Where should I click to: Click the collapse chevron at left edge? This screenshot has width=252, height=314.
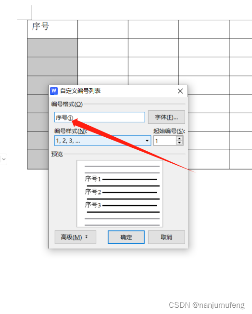pyautogui.click(x=3, y=159)
